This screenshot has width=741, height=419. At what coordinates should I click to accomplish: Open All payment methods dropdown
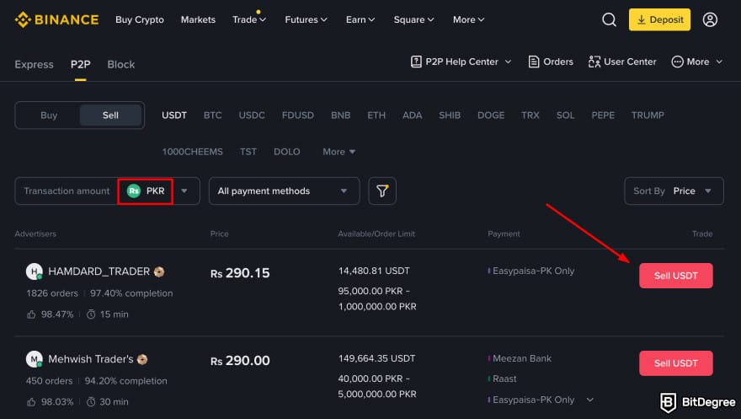[x=284, y=191]
